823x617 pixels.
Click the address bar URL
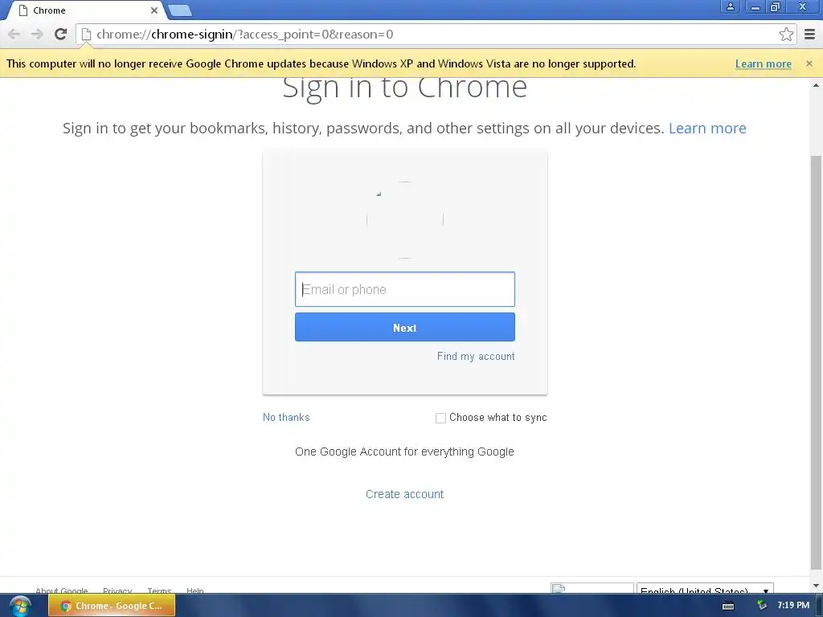click(x=244, y=34)
